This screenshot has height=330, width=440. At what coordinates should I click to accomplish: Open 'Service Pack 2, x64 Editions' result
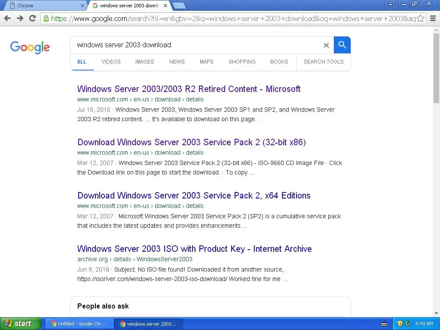pos(194,196)
